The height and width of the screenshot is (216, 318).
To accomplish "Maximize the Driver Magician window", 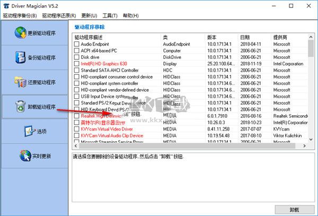I will coord(291,6).
